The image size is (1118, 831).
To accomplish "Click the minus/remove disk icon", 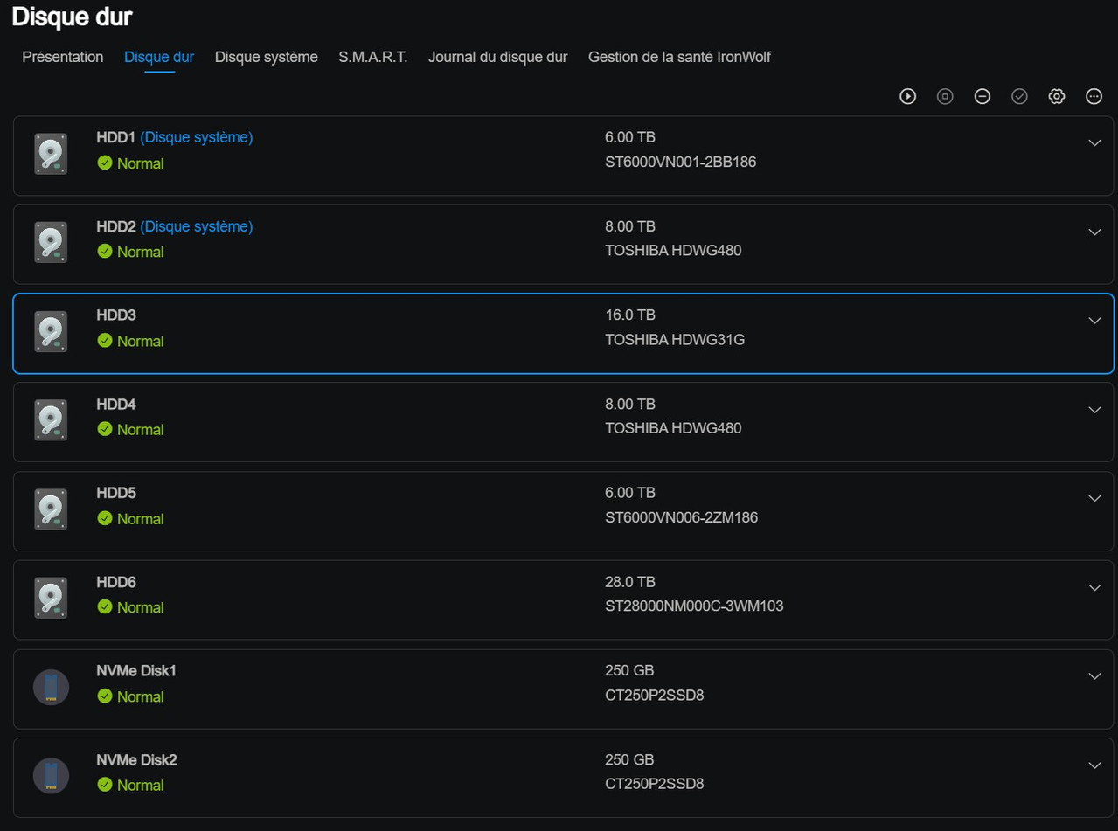I will tap(983, 97).
